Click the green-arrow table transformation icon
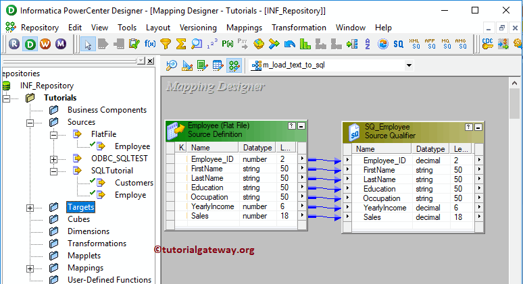Screen dimensions: 523x284 (352, 44)
